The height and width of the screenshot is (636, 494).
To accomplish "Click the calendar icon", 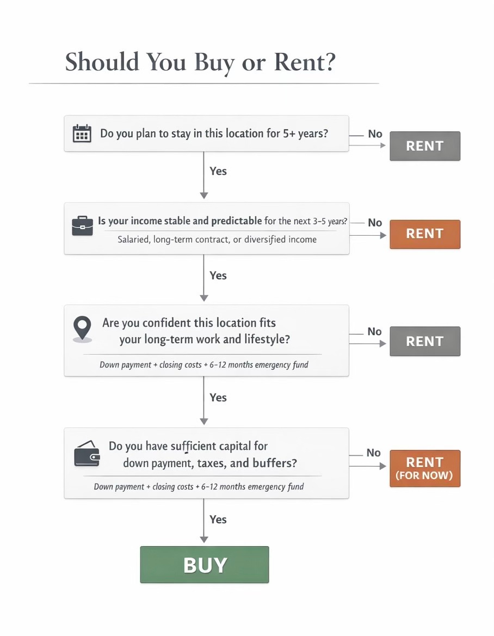I will pos(82,133).
